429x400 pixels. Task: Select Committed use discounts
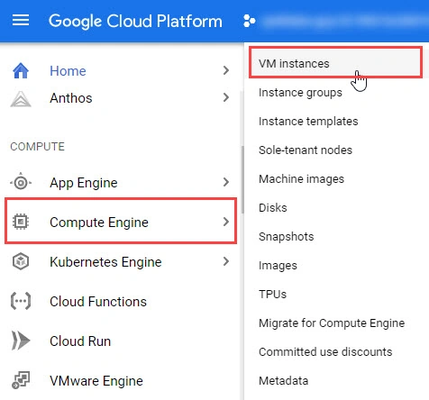[325, 352]
